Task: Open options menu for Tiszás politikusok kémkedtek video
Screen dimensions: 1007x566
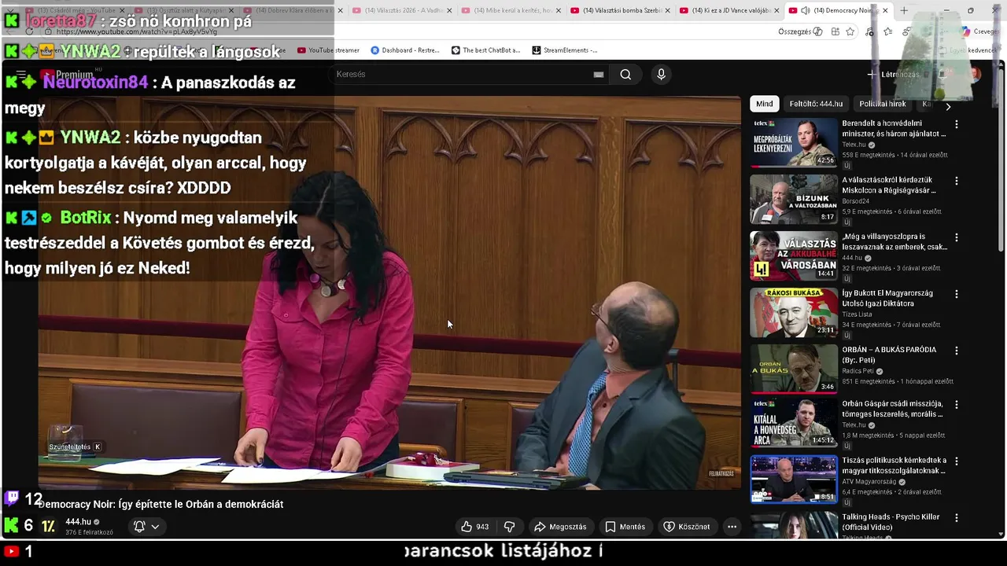Action: 957,461
